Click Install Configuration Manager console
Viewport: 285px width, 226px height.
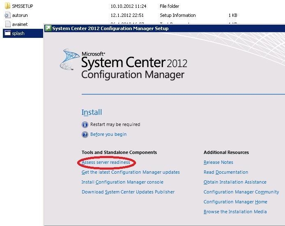click(122, 182)
